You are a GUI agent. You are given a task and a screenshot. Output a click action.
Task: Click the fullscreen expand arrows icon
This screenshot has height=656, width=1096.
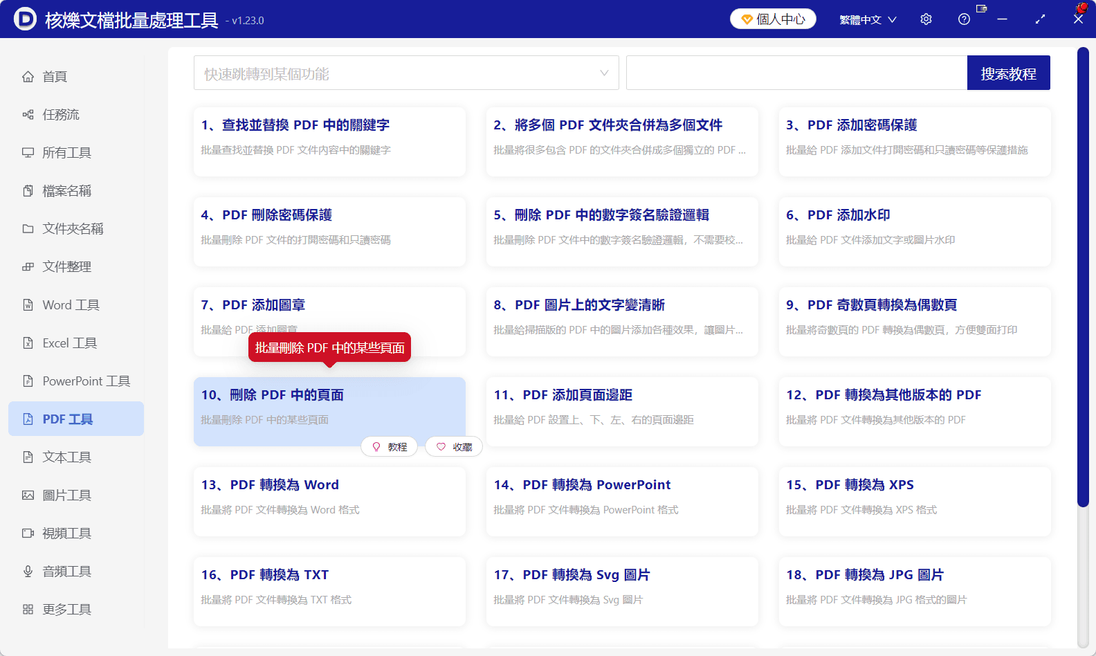click(x=1040, y=19)
